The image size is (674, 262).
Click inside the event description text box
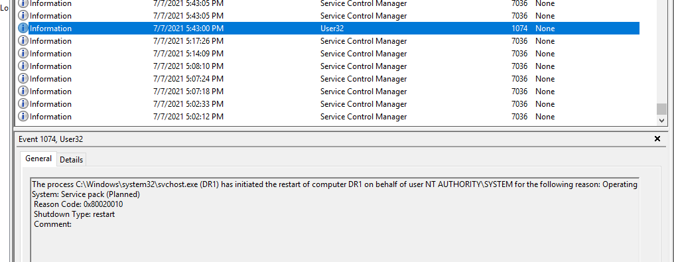tap(335, 220)
